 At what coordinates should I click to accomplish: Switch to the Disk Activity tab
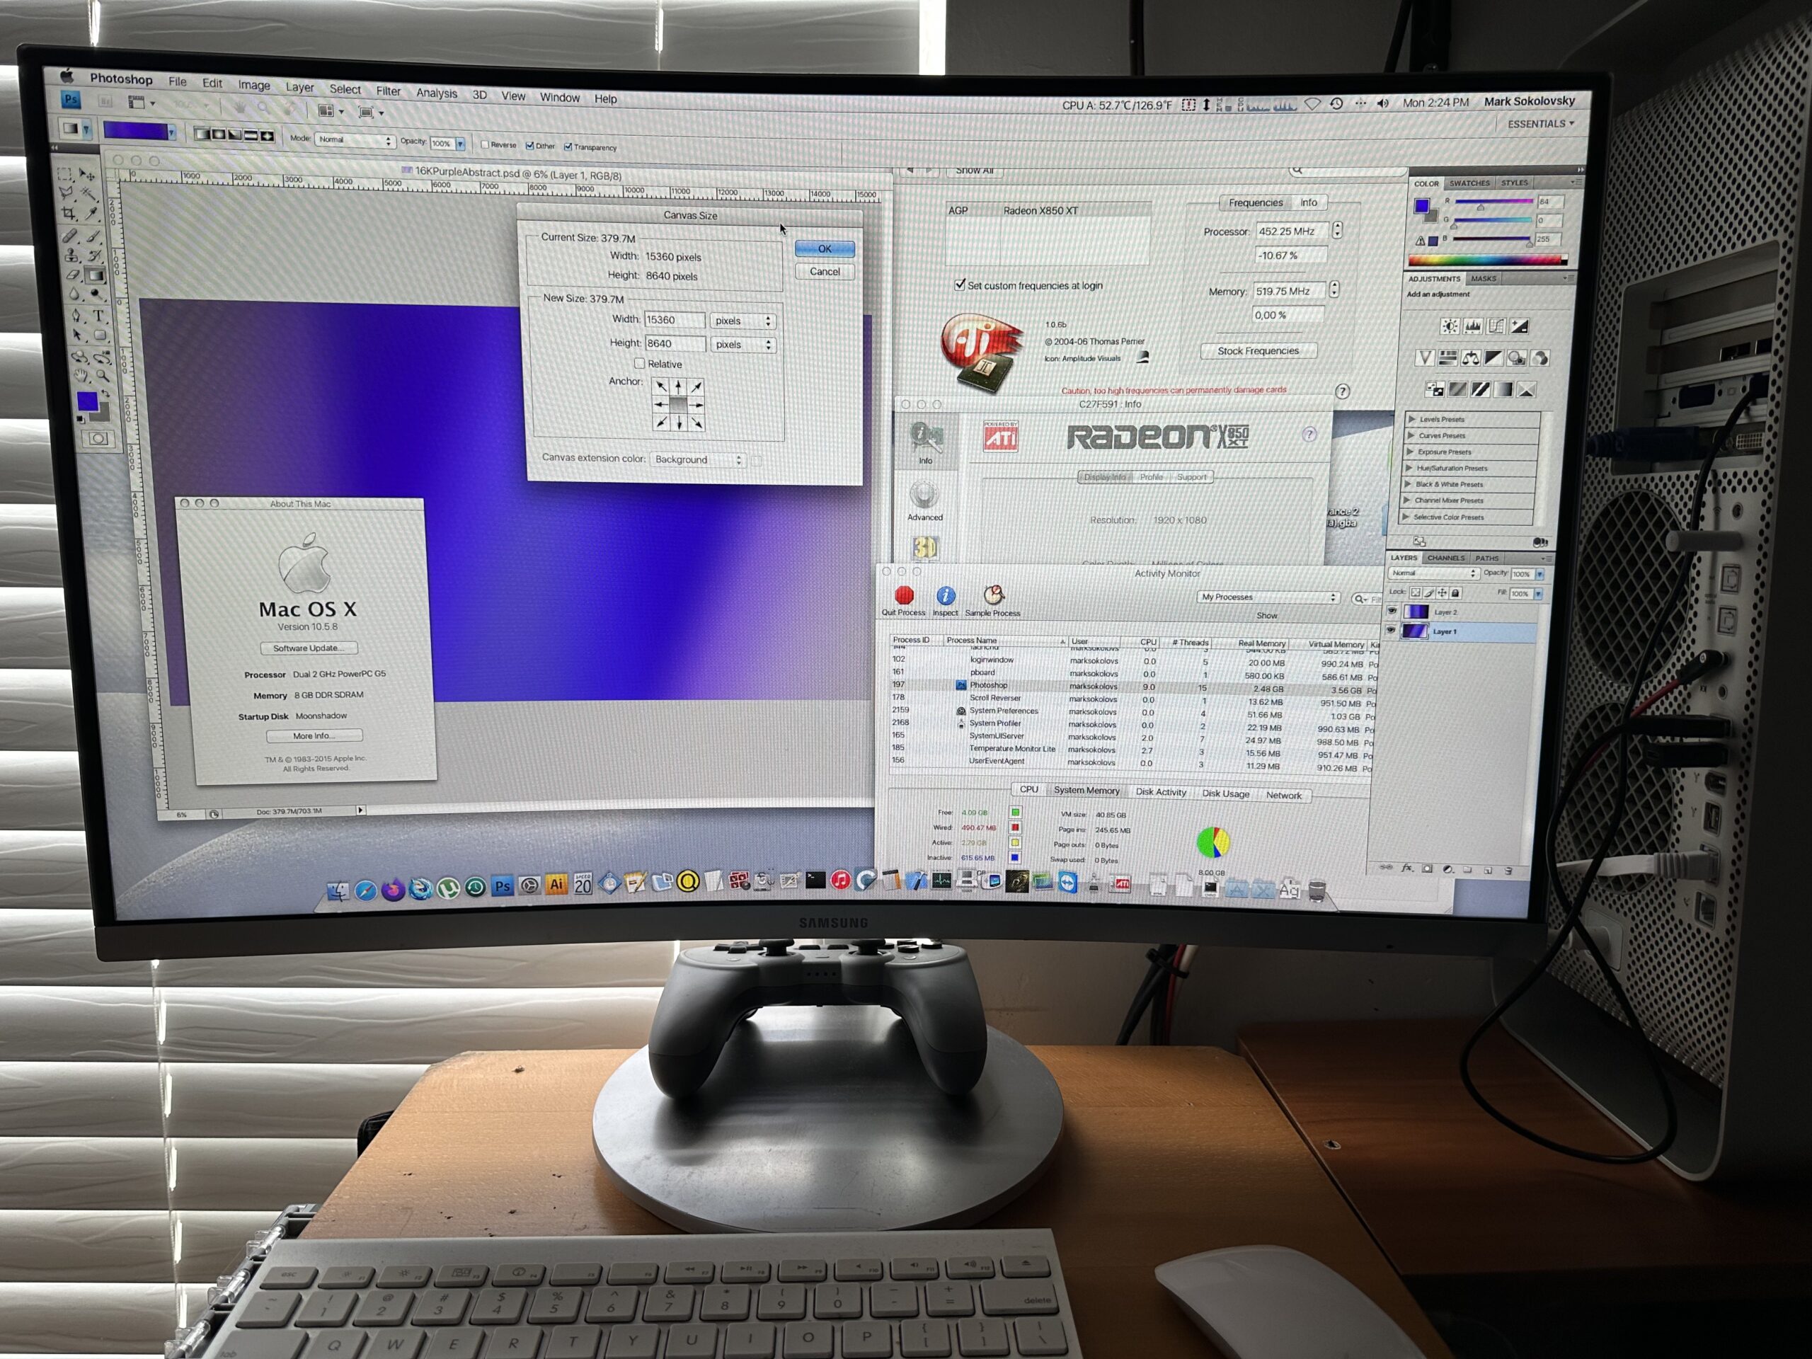(1160, 792)
